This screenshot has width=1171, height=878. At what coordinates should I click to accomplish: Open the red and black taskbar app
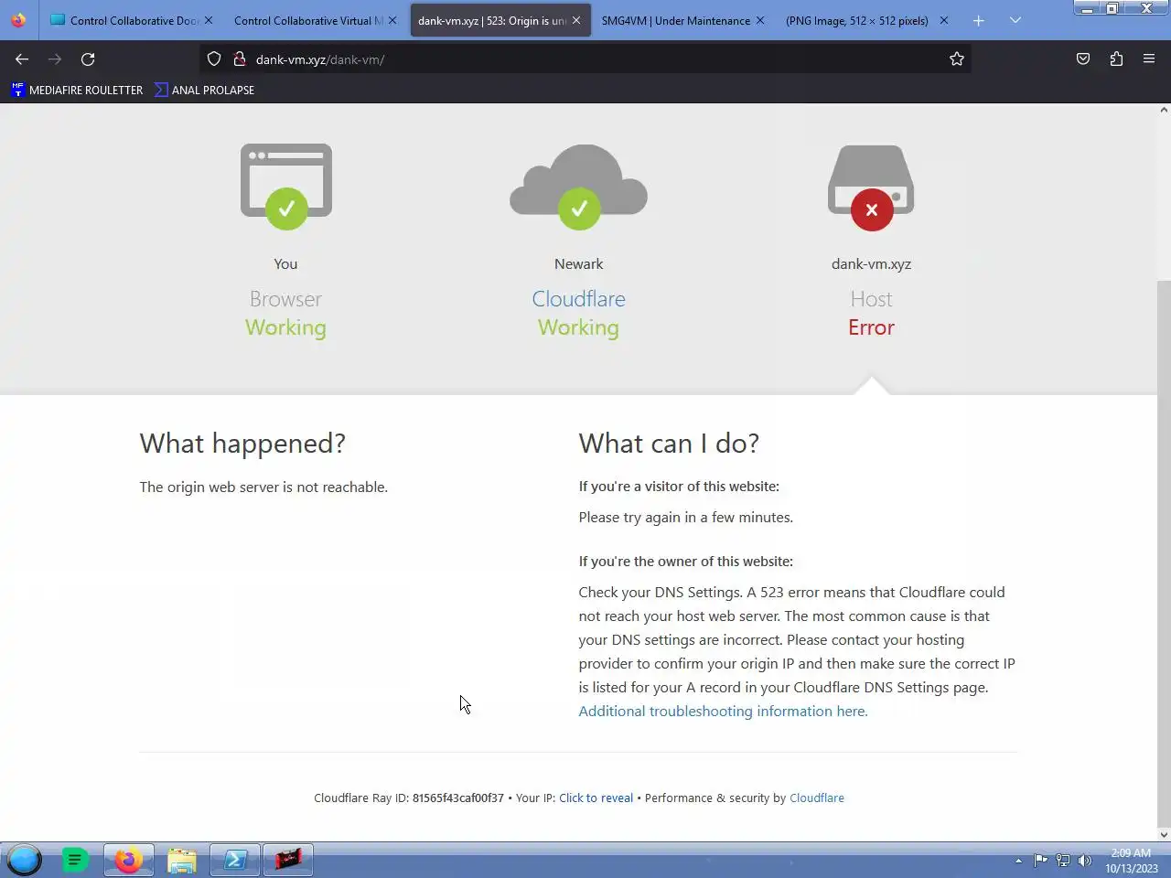click(288, 860)
